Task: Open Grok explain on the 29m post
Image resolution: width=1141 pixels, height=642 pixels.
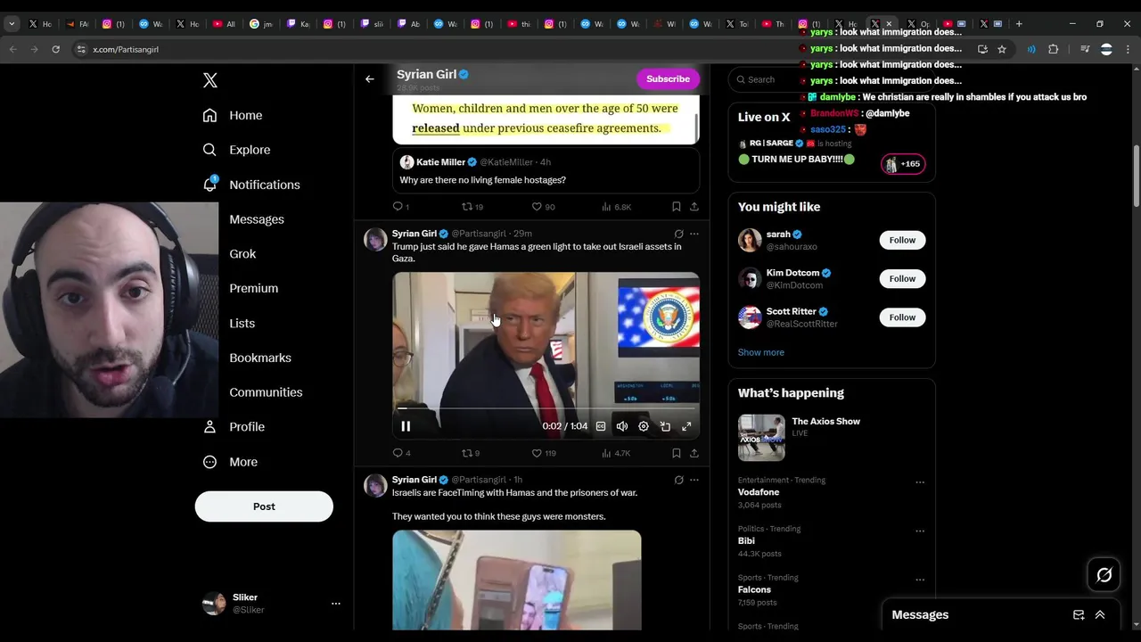Action: (x=678, y=234)
